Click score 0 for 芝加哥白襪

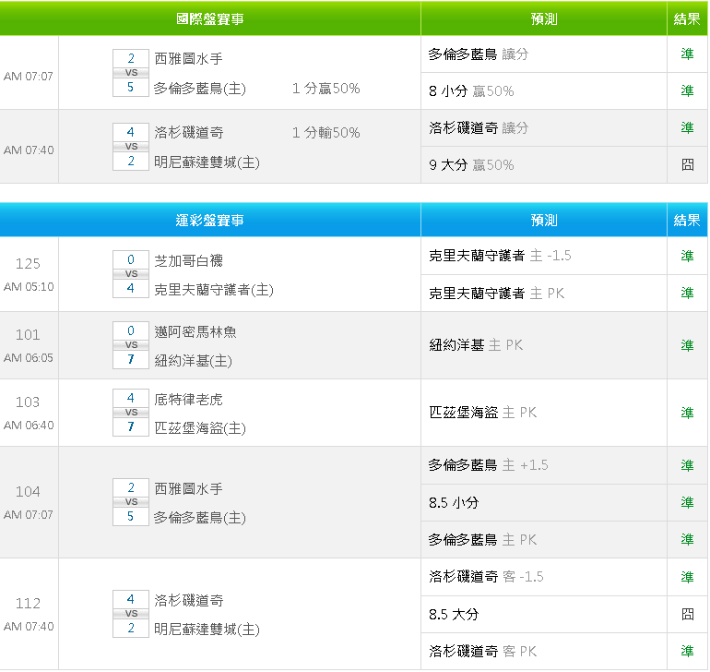(x=131, y=259)
